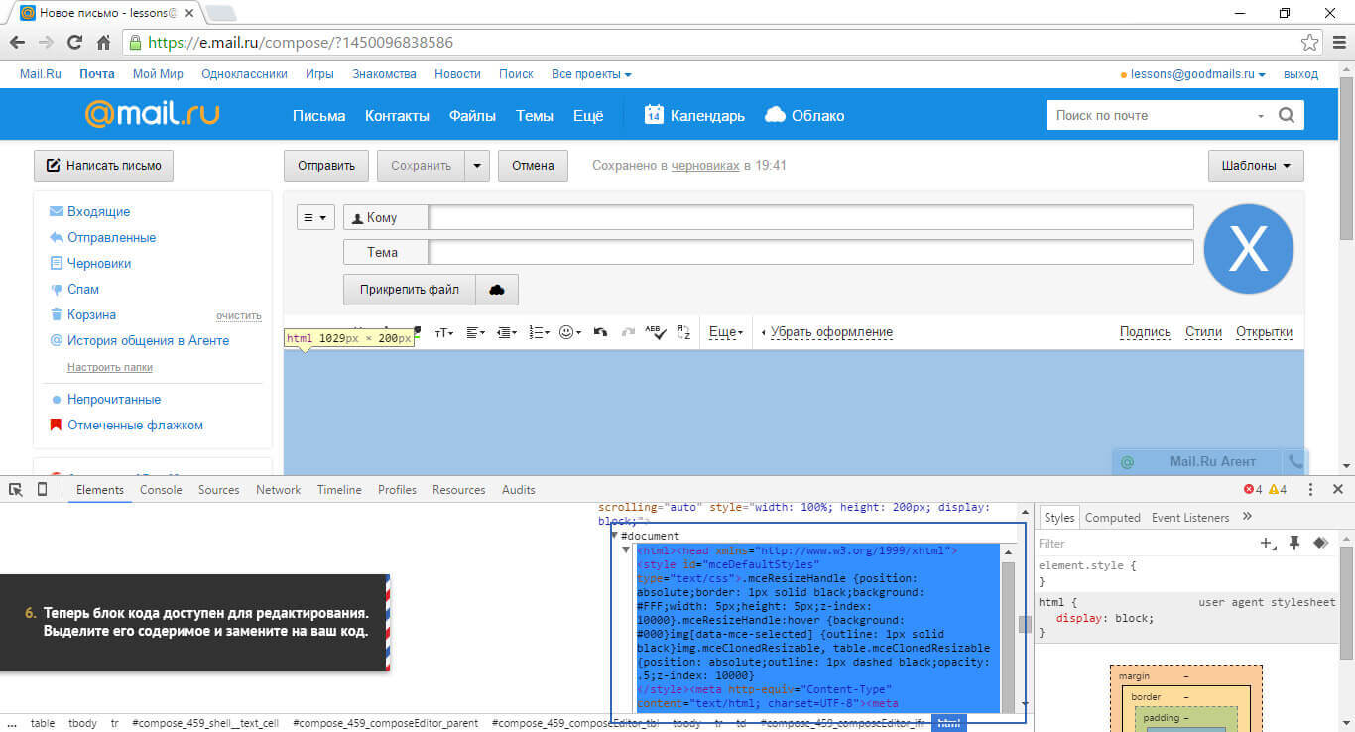Open the emoticon smiley picker
The width and height of the screenshot is (1355, 732).
[570, 333]
